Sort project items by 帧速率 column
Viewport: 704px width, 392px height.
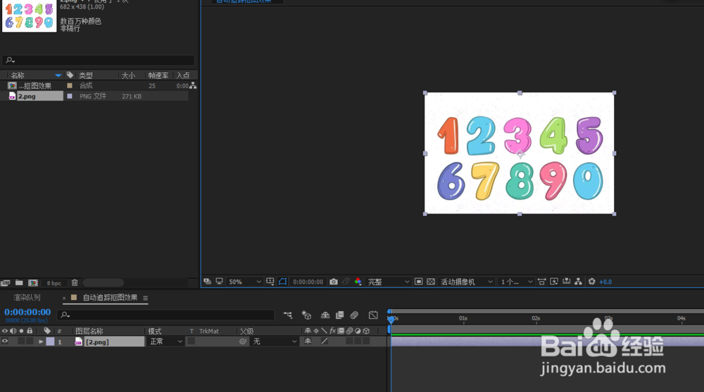click(158, 75)
